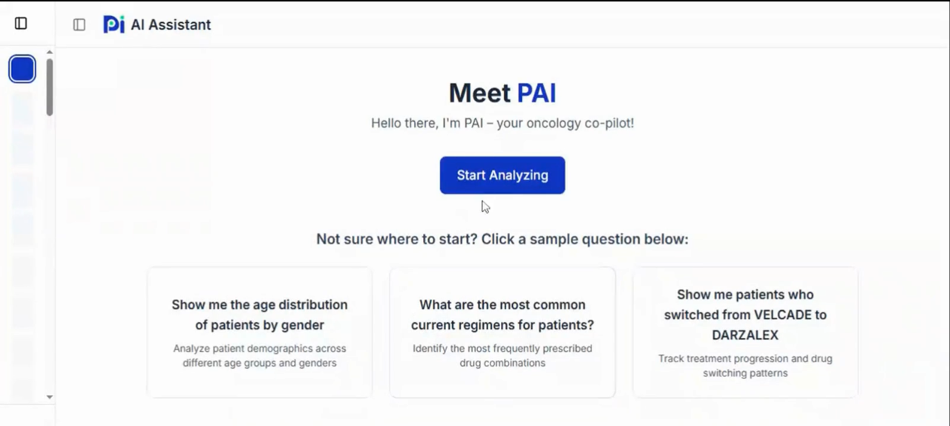Click the outer sidebar toggle icon

tap(21, 24)
